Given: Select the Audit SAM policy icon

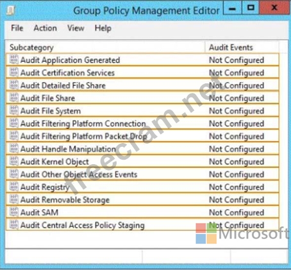Looking at the screenshot, I should pos(14,212).
